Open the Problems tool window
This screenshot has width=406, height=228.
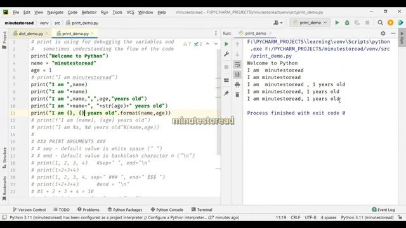point(88,210)
